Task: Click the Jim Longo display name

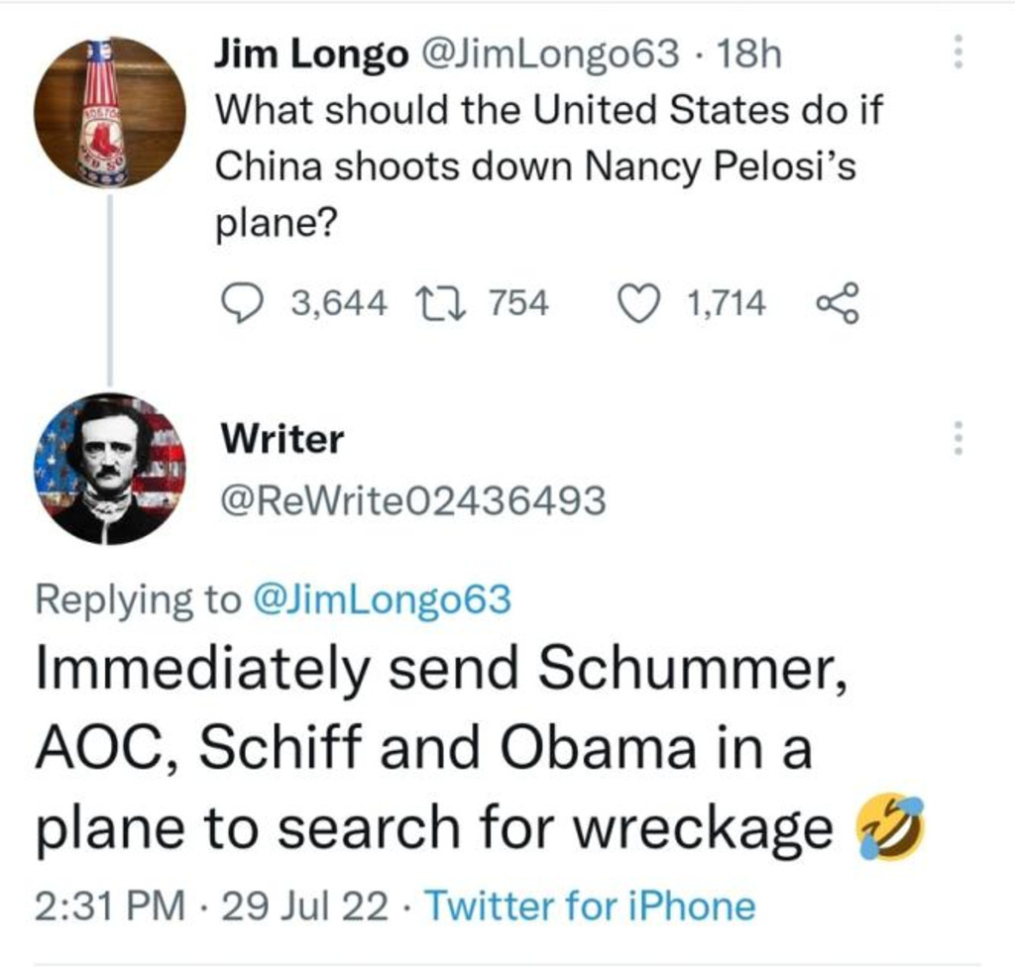Action: [311, 54]
